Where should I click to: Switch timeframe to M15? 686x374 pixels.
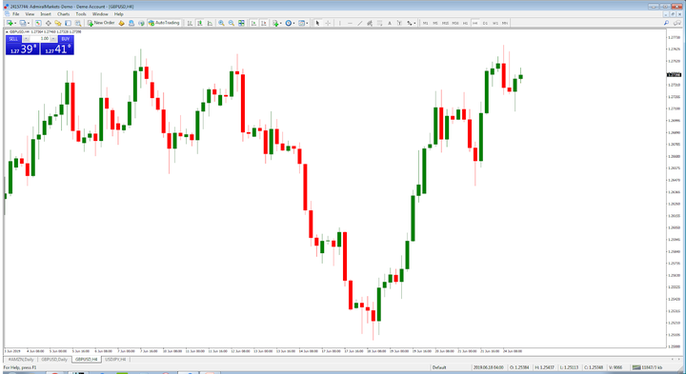[445, 23]
